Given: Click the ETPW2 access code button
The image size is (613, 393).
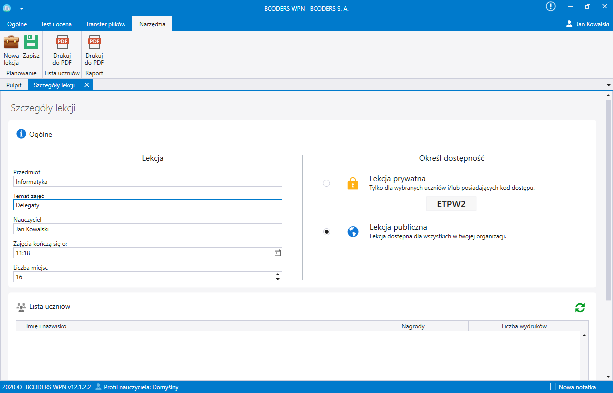Looking at the screenshot, I should tap(451, 204).
